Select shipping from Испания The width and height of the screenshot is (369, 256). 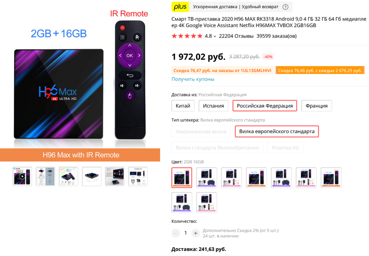[214, 106]
